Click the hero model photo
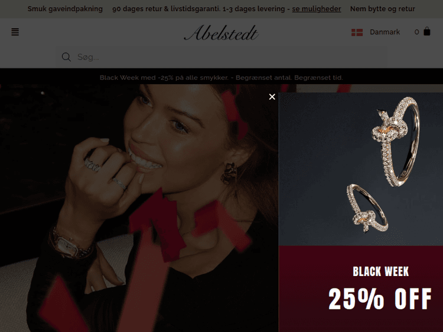Screen dimensions: 443x332 click(x=139, y=208)
